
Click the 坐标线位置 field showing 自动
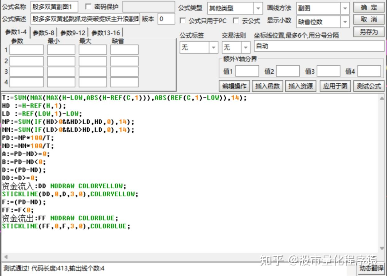(319, 46)
